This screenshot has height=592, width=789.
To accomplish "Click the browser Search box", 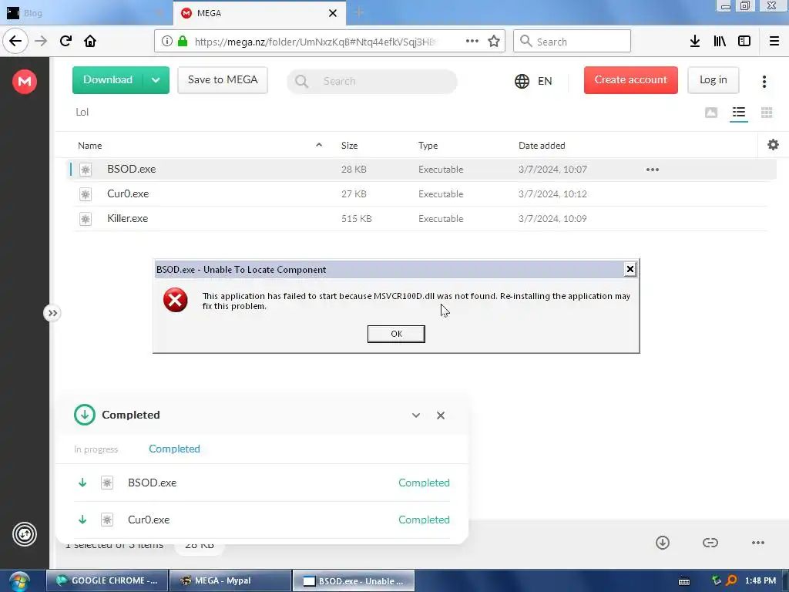I will (x=572, y=42).
